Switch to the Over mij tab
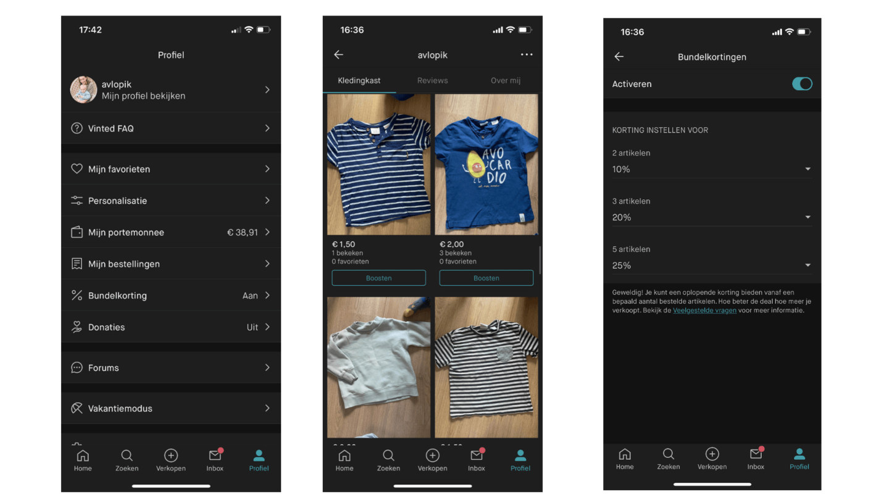 point(506,81)
